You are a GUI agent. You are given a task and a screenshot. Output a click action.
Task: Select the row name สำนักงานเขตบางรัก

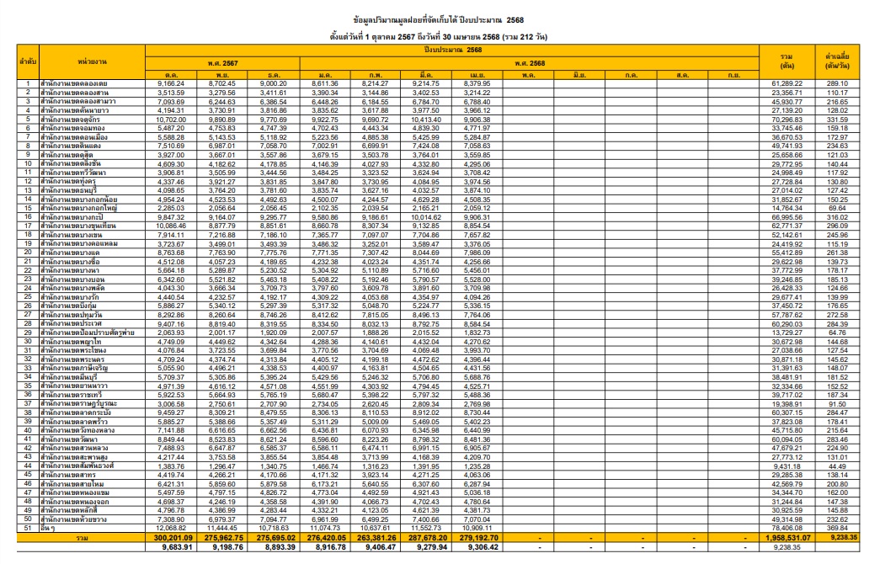coord(69,296)
